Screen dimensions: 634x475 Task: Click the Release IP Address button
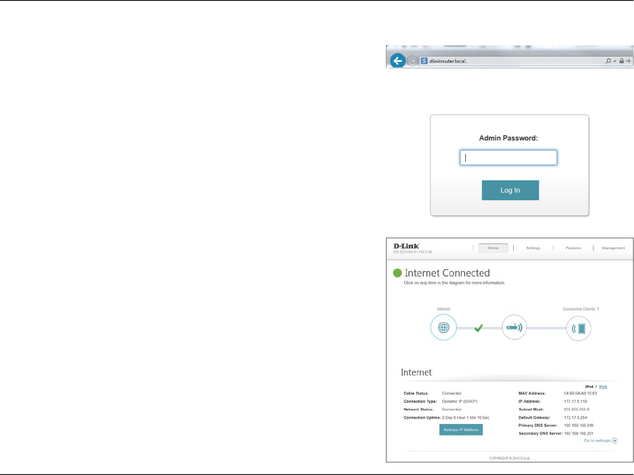pos(461,430)
